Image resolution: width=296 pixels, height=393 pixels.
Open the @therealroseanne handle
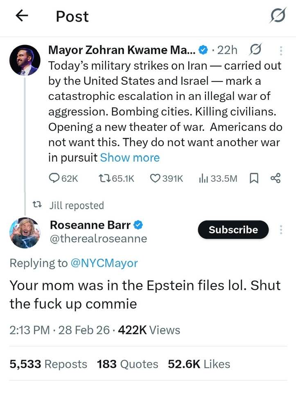(98, 239)
